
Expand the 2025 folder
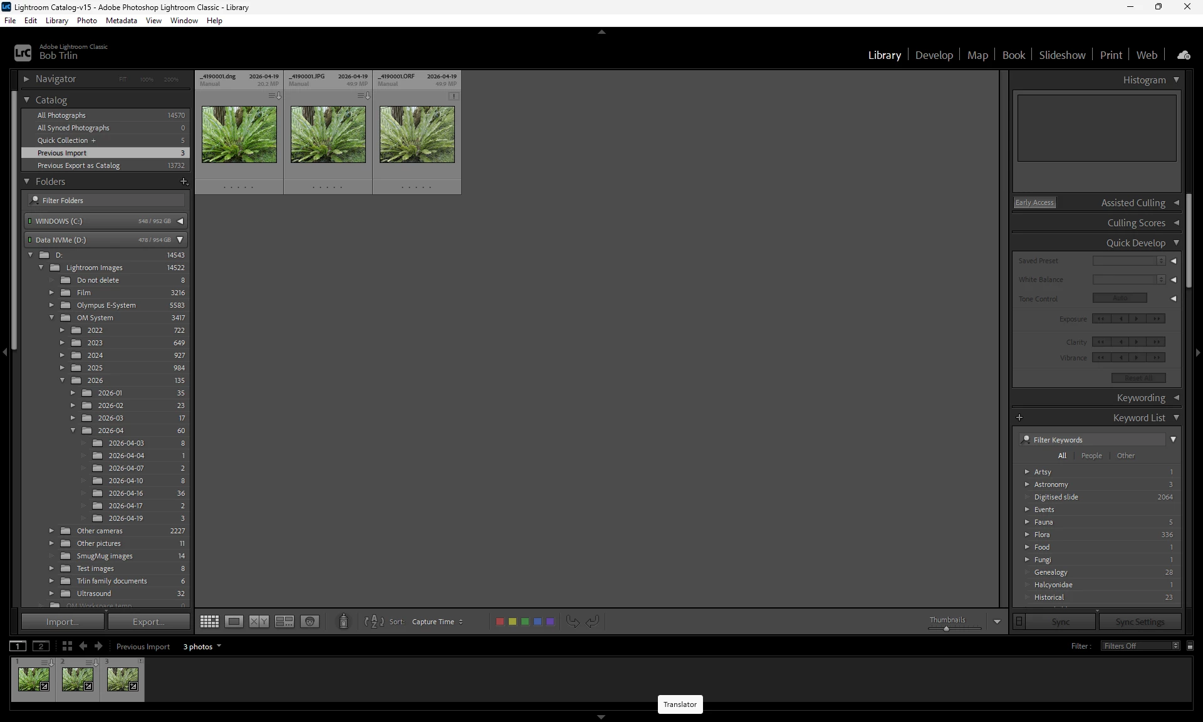point(62,368)
